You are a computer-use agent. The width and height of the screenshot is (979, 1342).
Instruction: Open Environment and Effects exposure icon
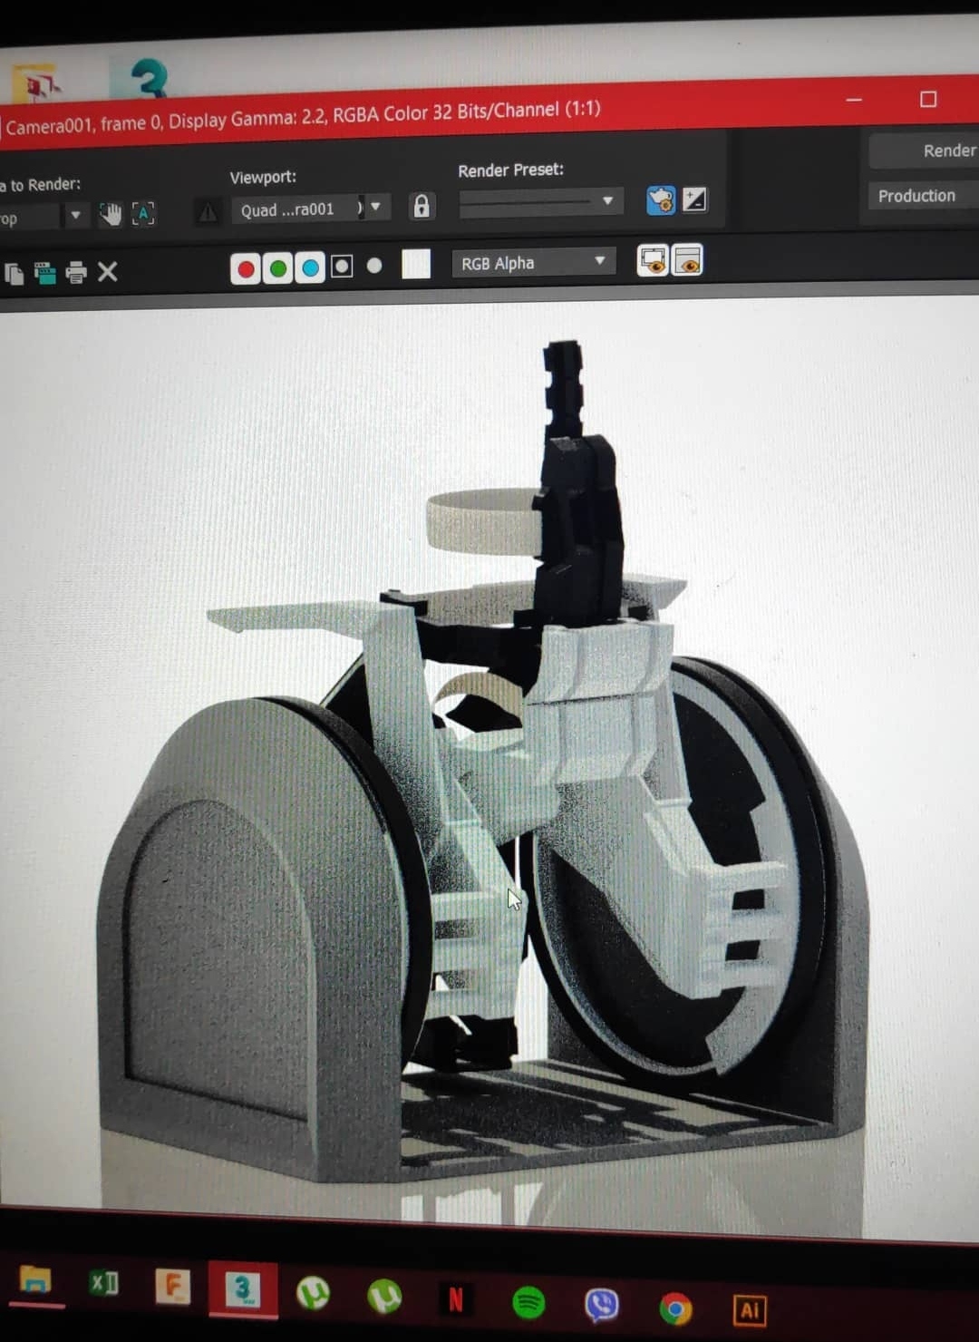[694, 199]
